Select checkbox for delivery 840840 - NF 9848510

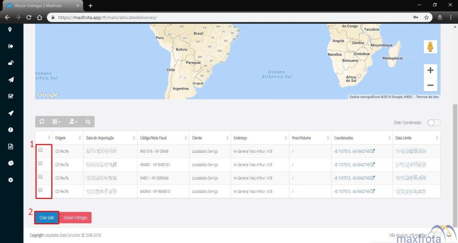click(x=40, y=190)
